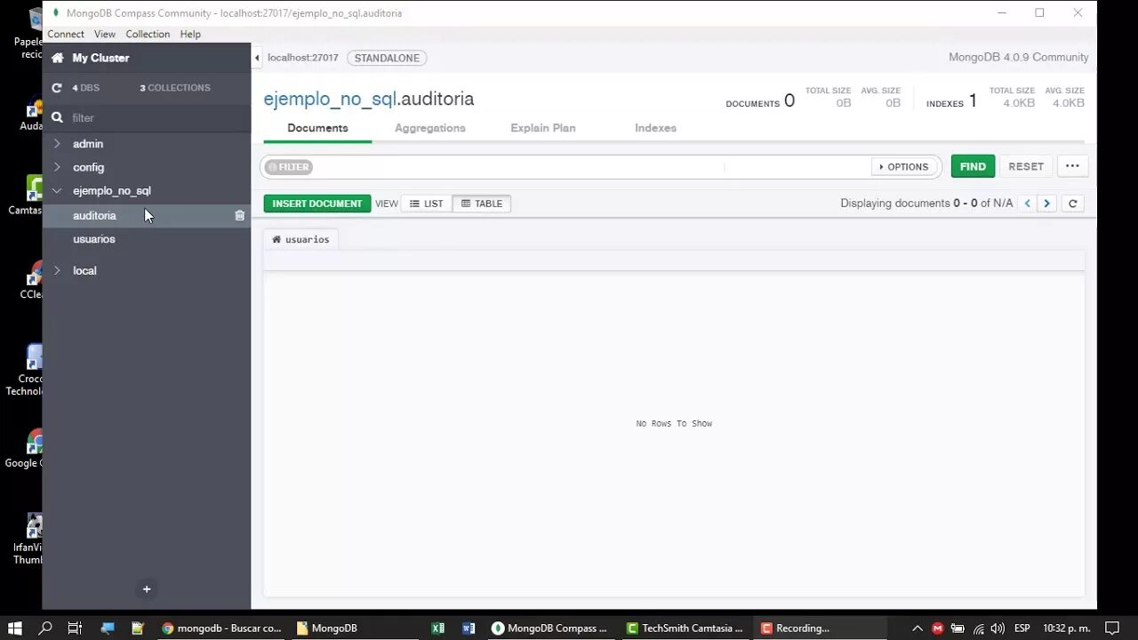Open the Collection menu

click(148, 34)
